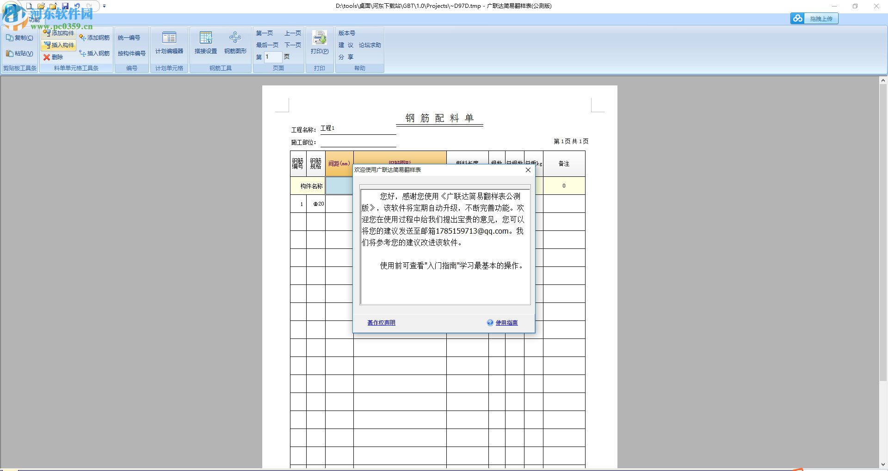
Task: Click the Save floppy disk icon
Action: tap(65, 6)
